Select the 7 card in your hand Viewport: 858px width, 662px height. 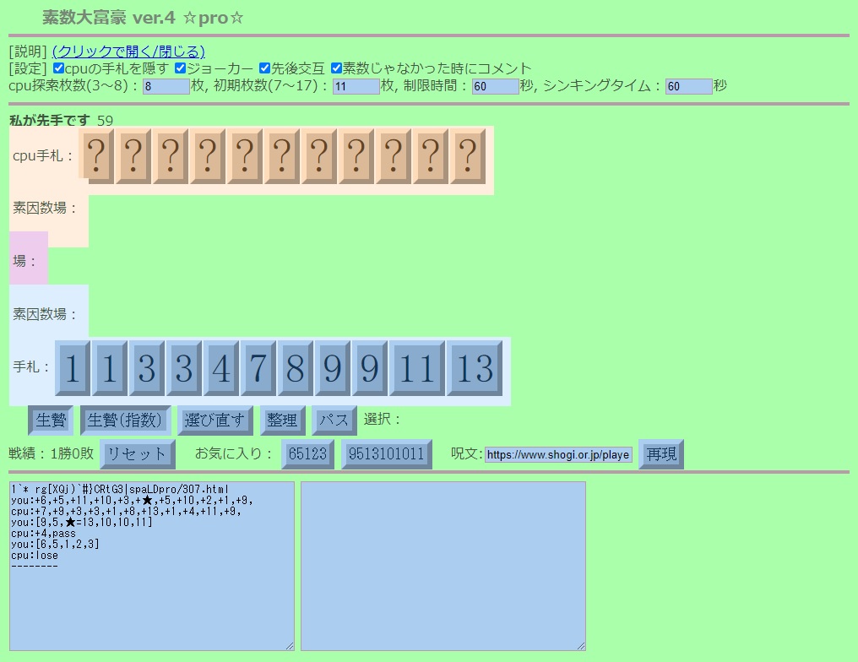click(x=258, y=367)
